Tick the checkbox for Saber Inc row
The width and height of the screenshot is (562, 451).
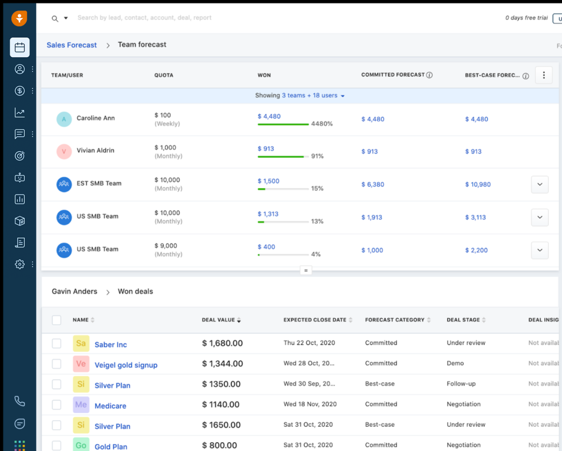click(x=56, y=343)
